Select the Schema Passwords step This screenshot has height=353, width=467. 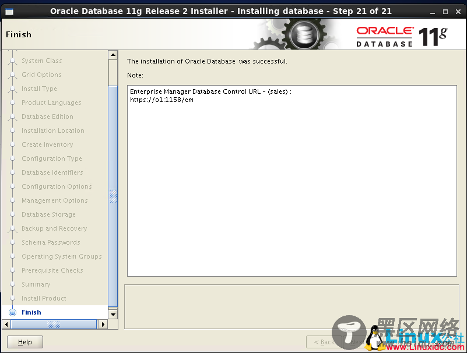(51, 242)
